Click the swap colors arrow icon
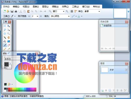Image resolution: width=131 pixels, height=99 pixels. pos(10,63)
